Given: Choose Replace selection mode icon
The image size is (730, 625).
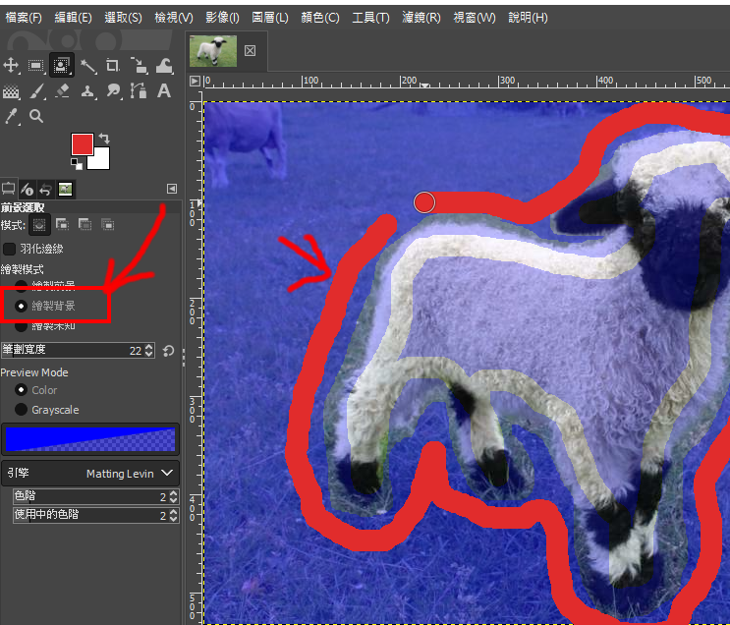Looking at the screenshot, I should point(39,225).
